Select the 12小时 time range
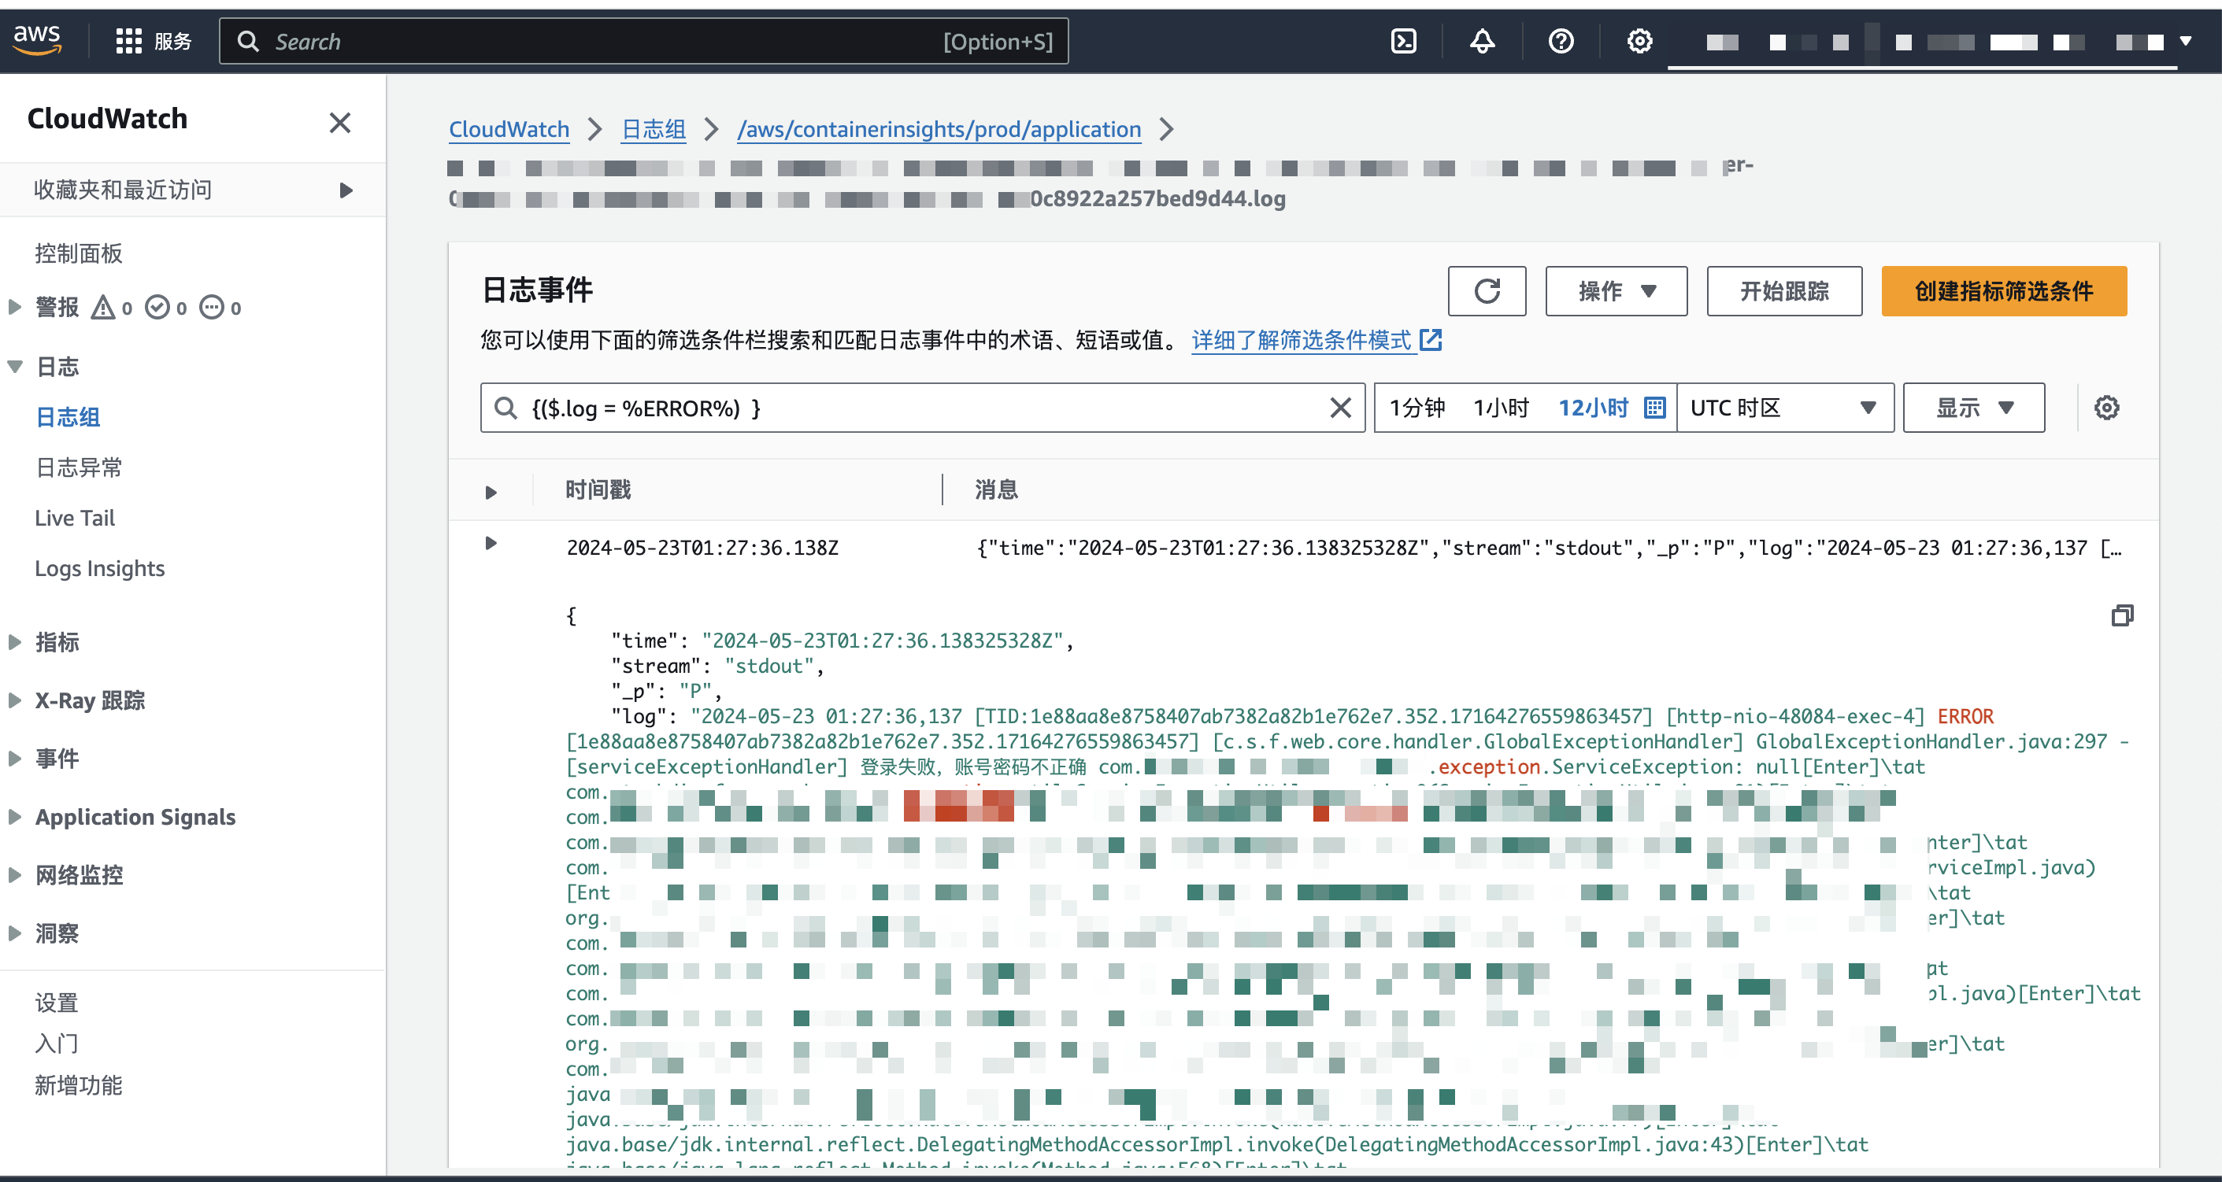This screenshot has width=2222, height=1182. [1592, 408]
